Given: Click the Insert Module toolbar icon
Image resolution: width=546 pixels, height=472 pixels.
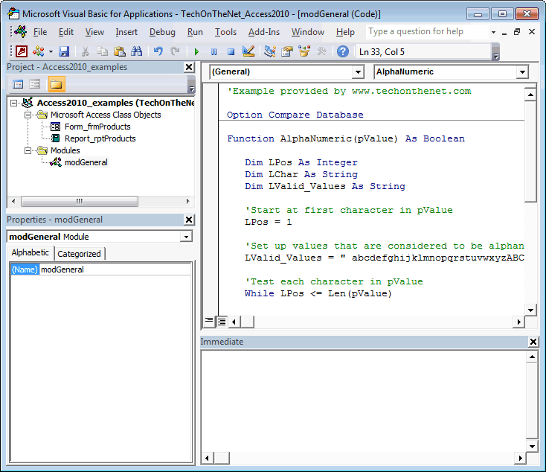Looking at the screenshot, I should [38, 51].
